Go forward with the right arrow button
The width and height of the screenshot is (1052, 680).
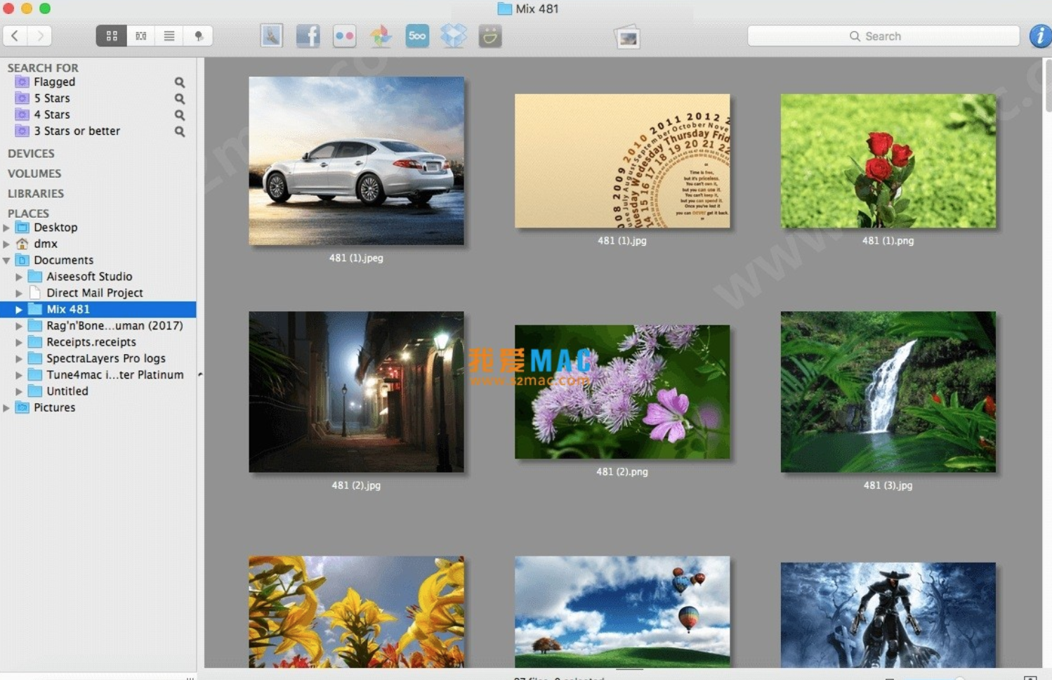(40, 36)
